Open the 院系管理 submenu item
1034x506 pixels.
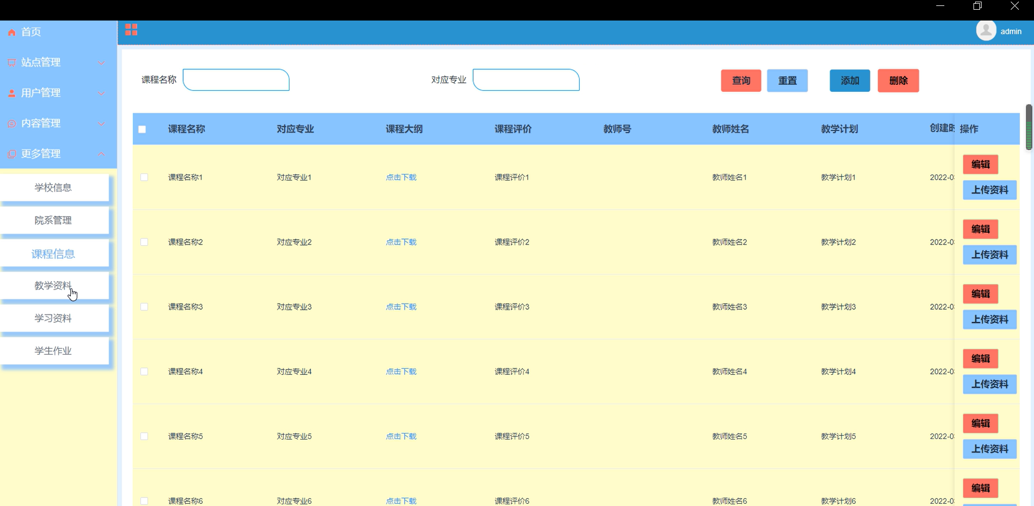tap(54, 220)
